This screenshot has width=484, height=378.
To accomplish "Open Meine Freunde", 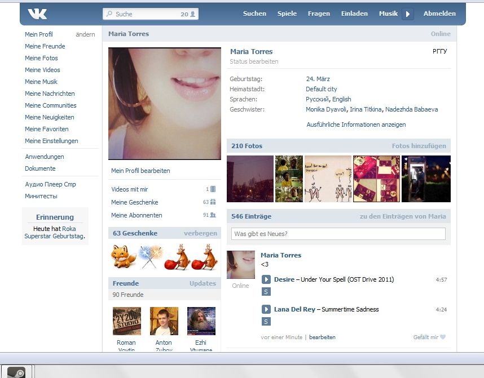I will pos(45,46).
